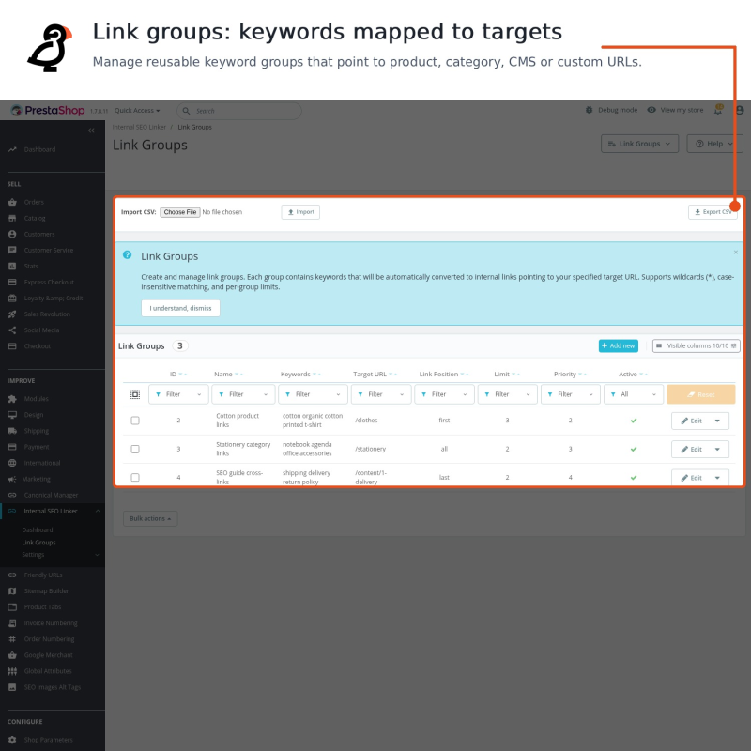Toggle active status for SEO guide cross-links
Screen dimensions: 751x751
point(634,478)
